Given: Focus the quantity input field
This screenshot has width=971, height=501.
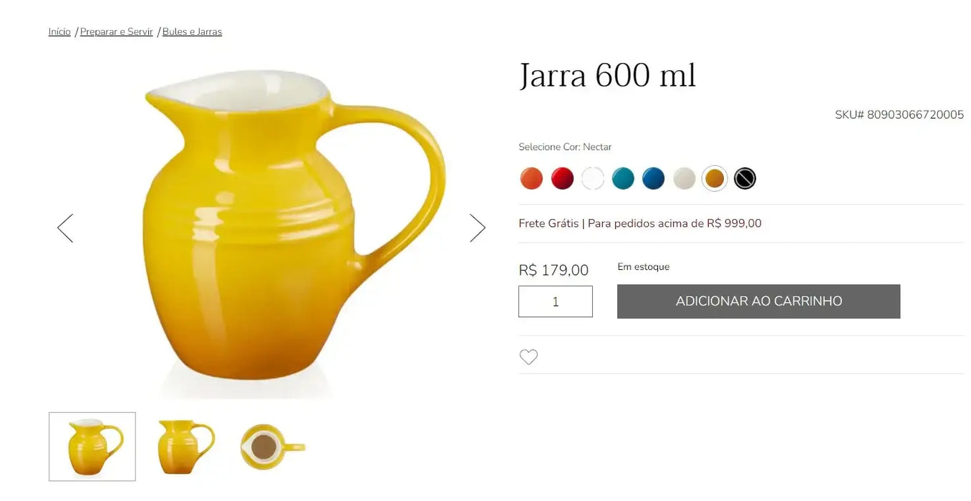Looking at the screenshot, I should click(556, 301).
